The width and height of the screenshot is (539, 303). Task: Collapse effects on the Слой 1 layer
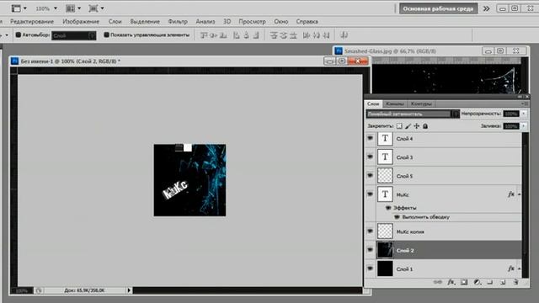(x=519, y=268)
